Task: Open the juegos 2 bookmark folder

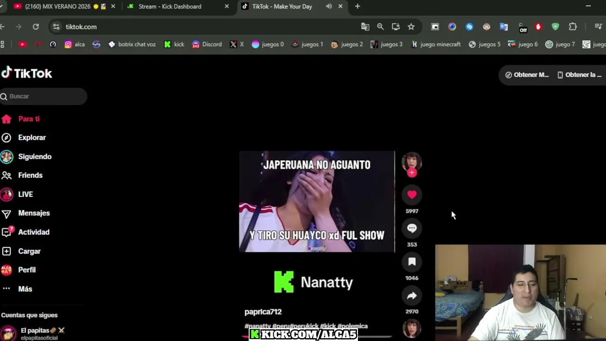Action: tap(347, 44)
